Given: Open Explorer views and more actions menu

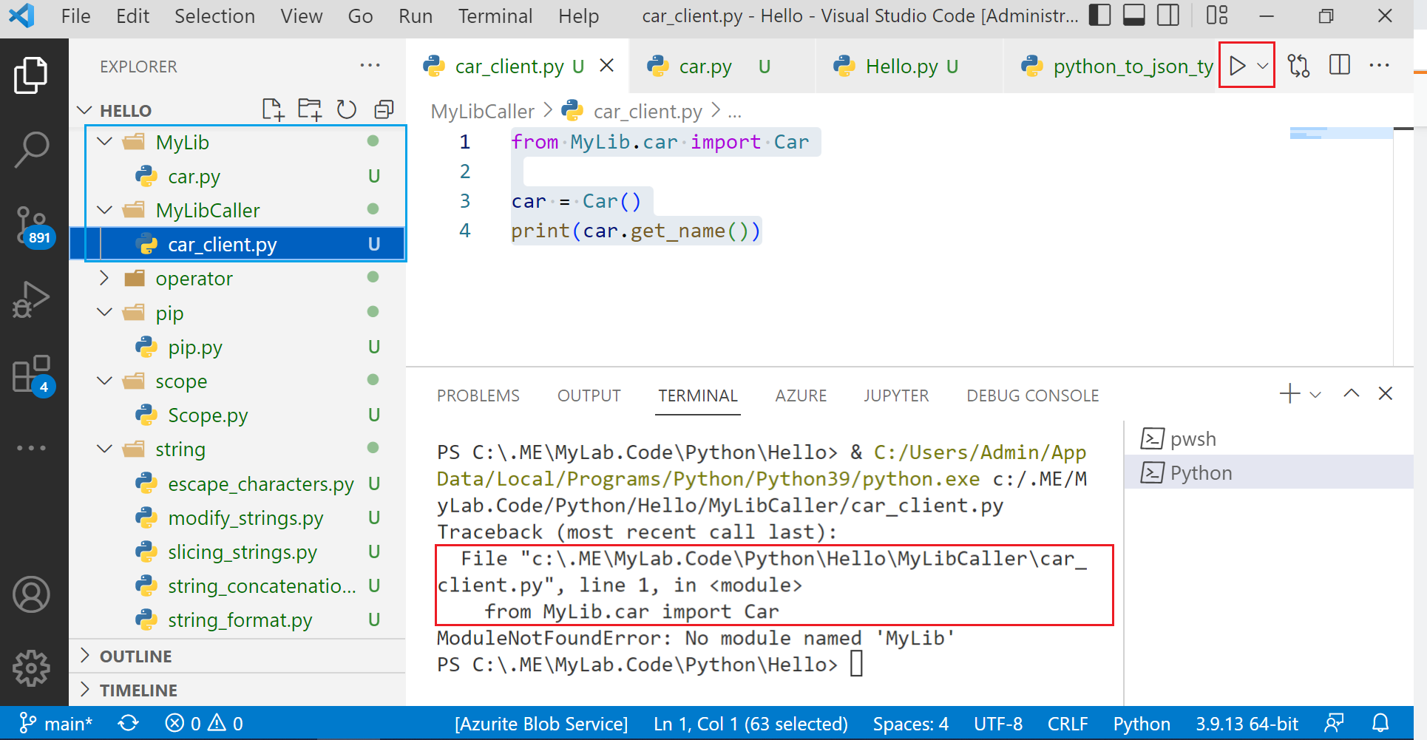Looking at the screenshot, I should pyautogui.click(x=370, y=66).
